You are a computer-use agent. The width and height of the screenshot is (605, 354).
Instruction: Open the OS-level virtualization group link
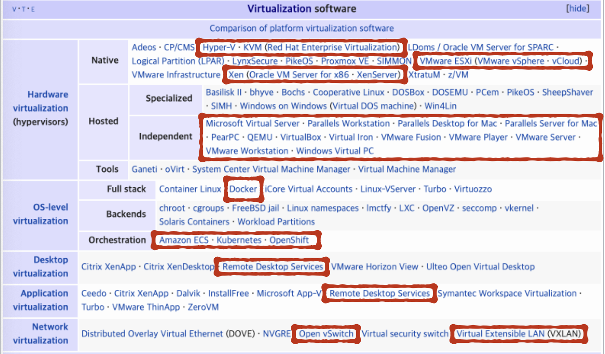tap(41, 214)
